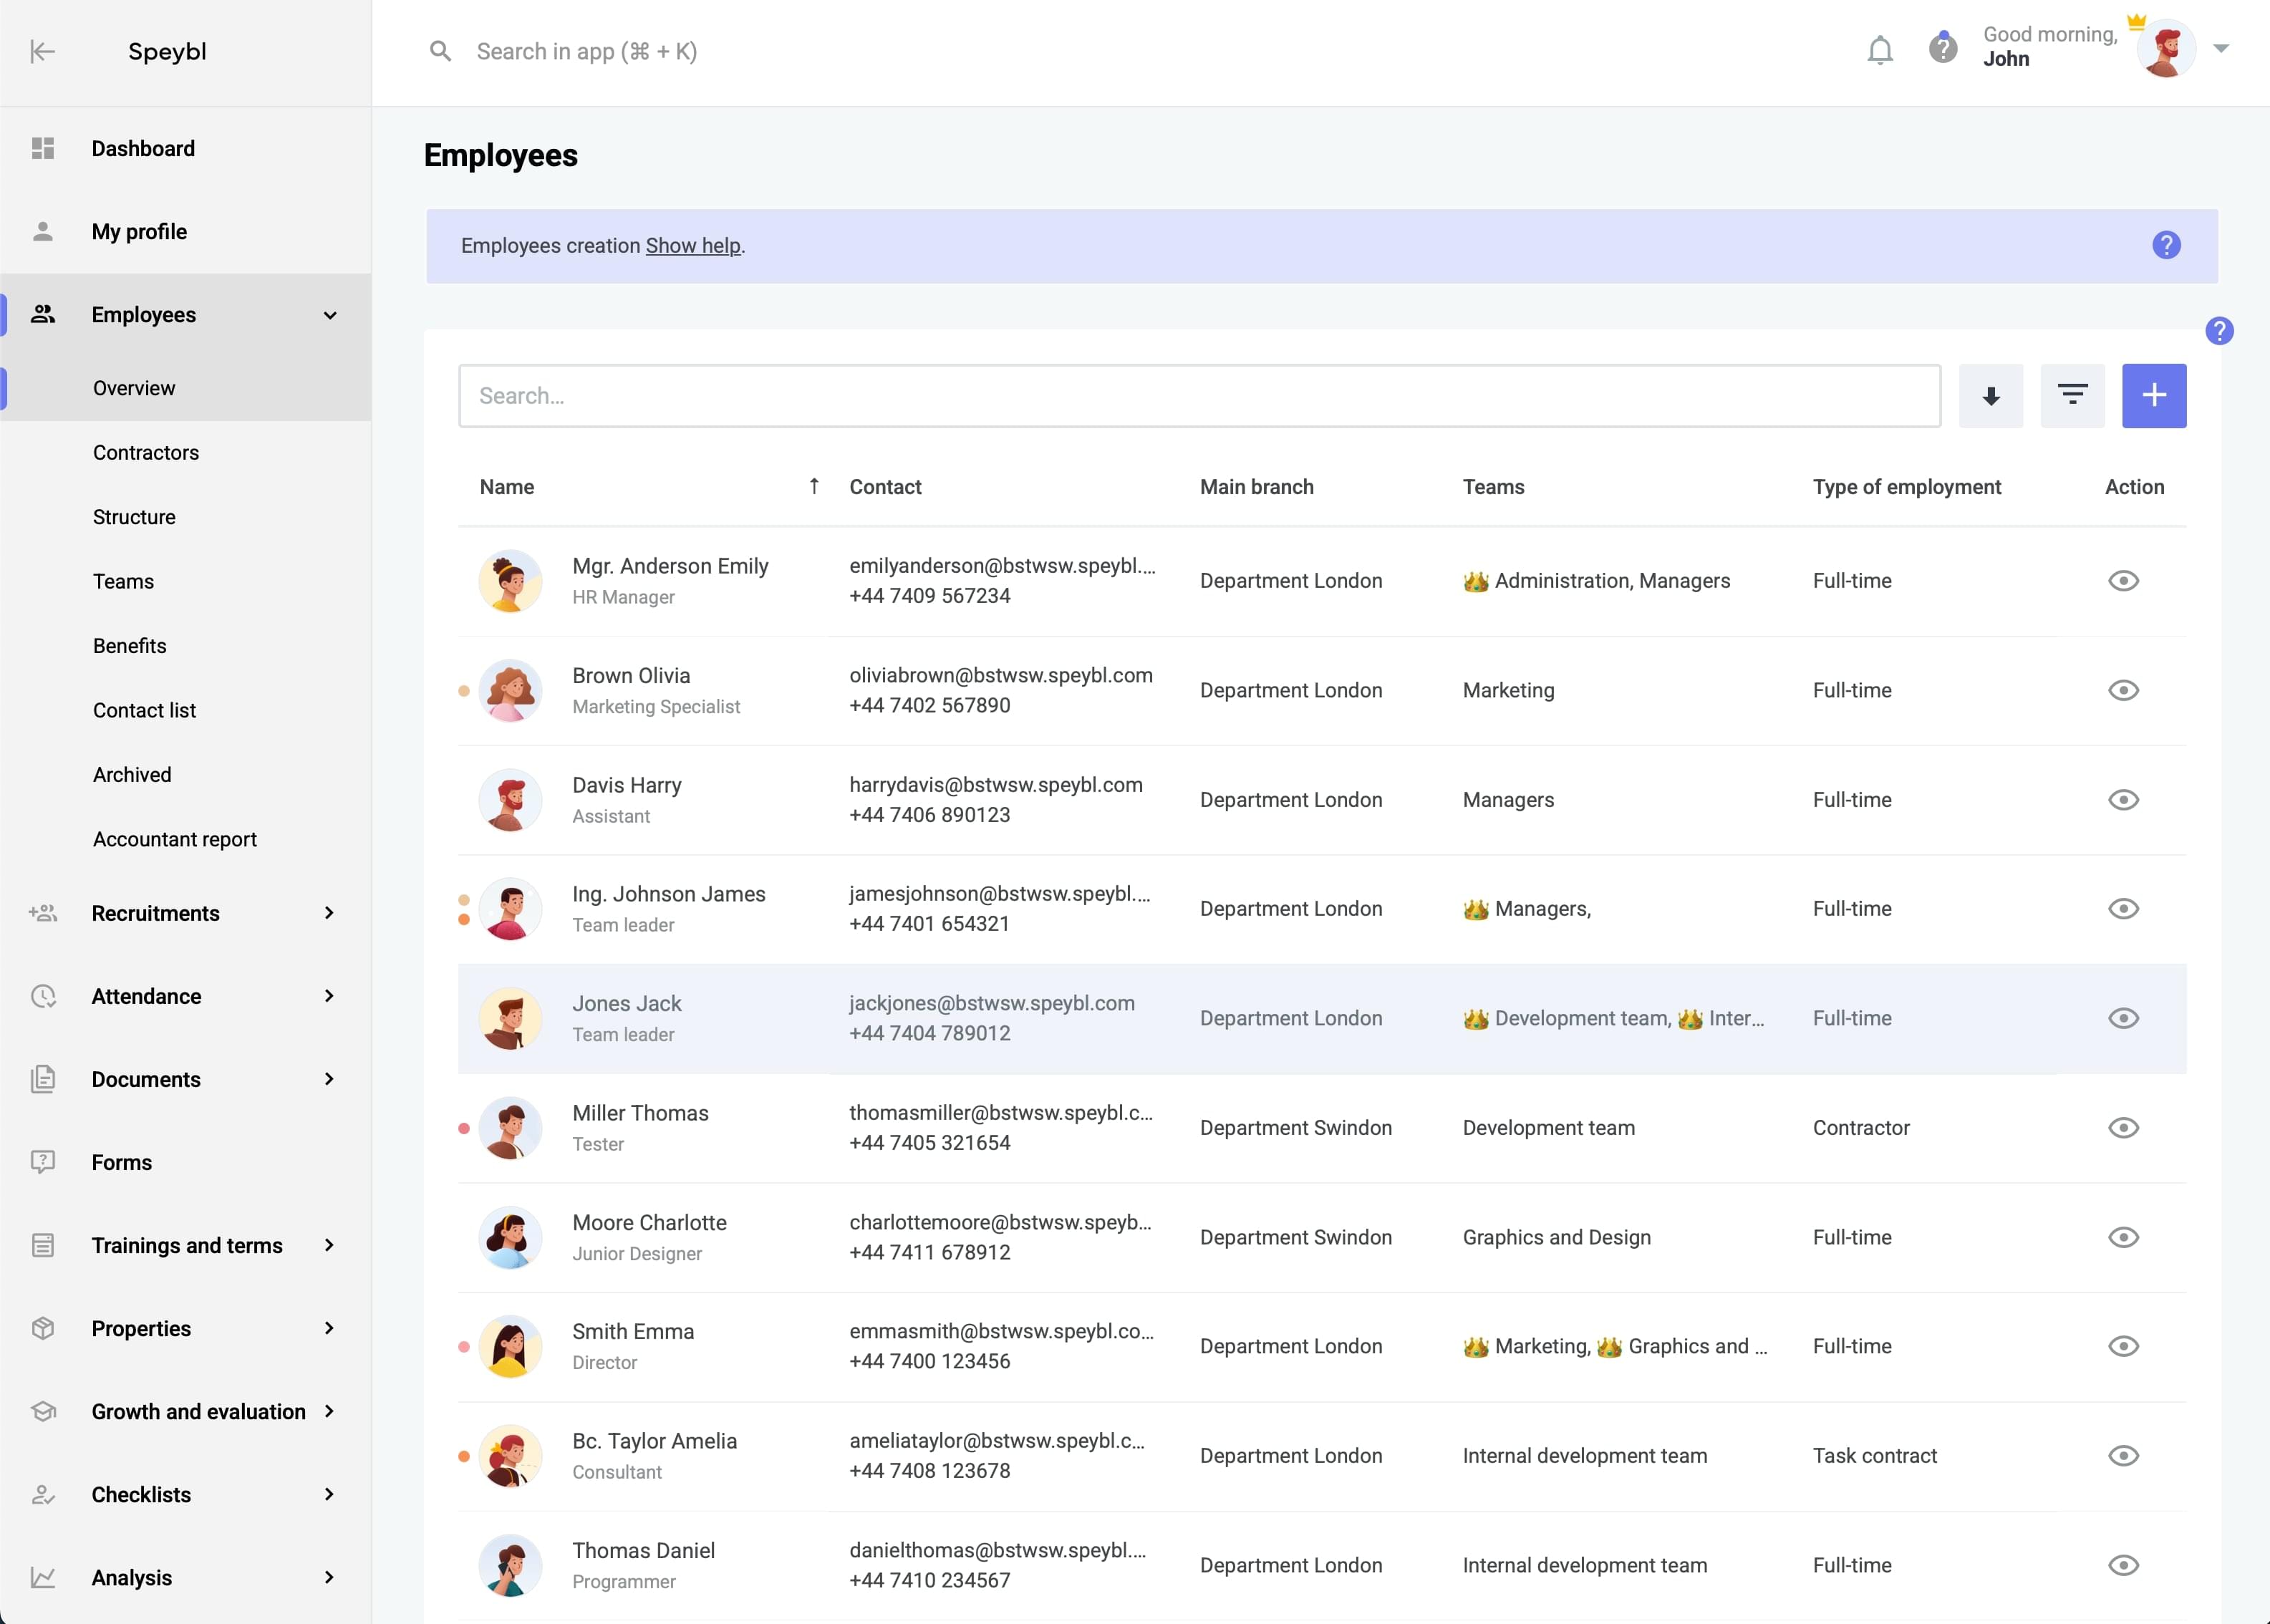Click the Main branch column header
The width and height of the screenshot is (2270, 1624).
1256,487
